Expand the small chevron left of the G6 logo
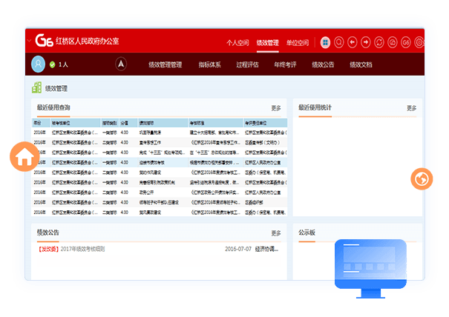Image resolution: width=449 pixels, height=317 pixels. coord(29,41)
